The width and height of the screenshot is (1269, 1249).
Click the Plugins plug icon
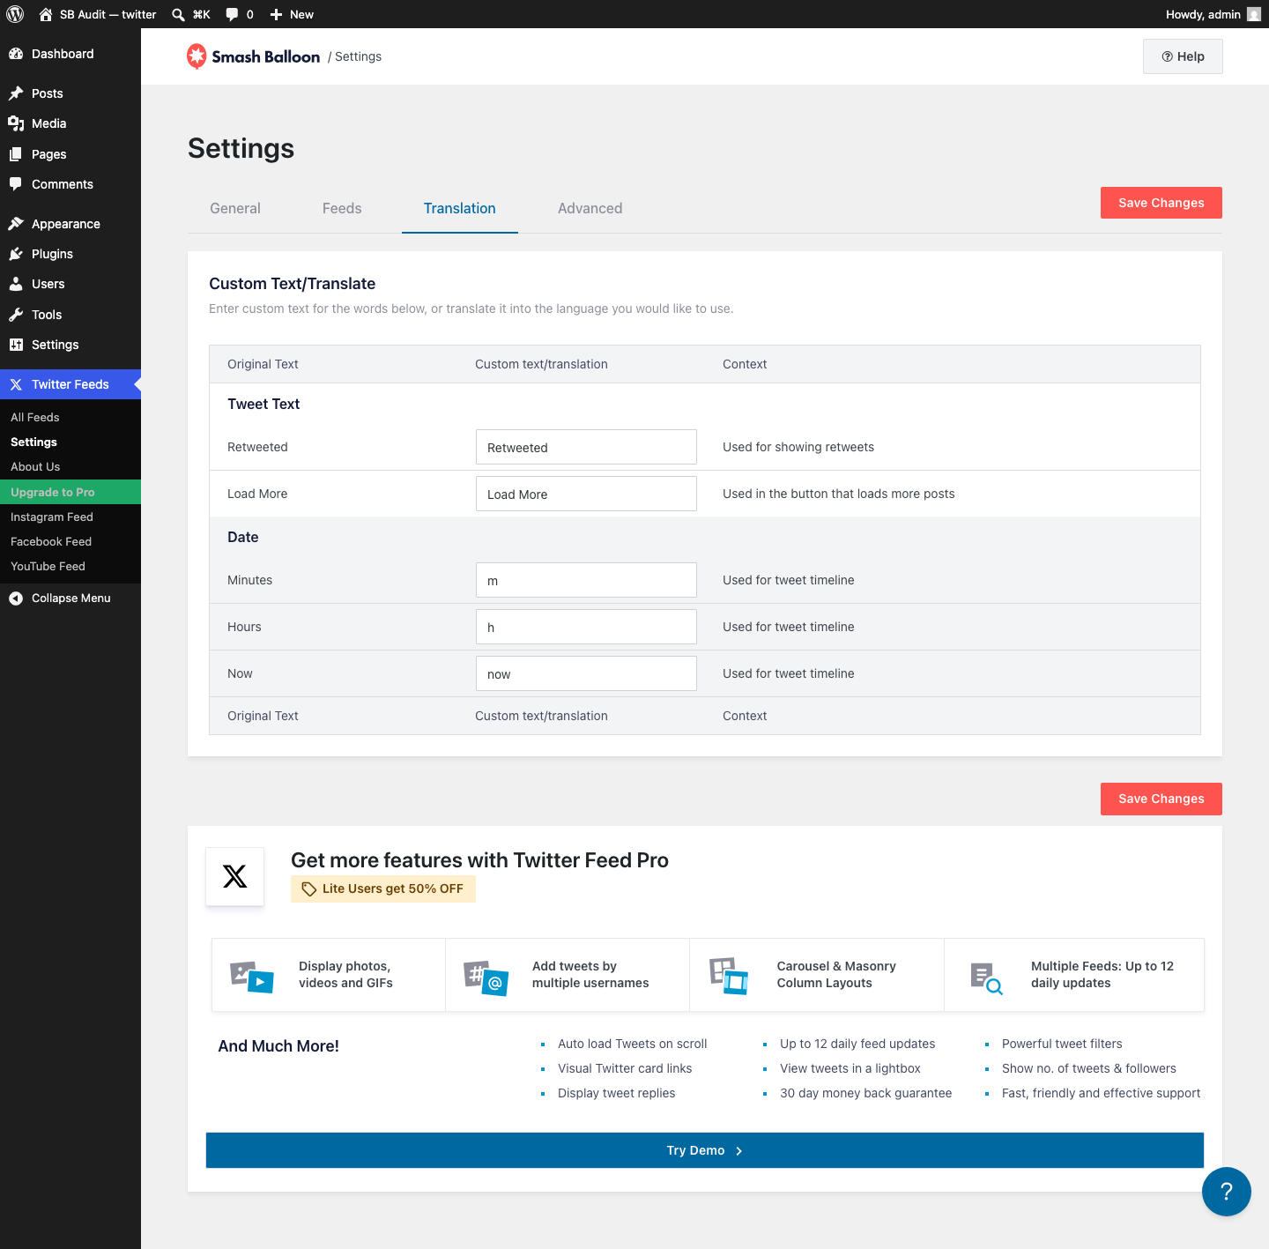(x=16, y=254)
